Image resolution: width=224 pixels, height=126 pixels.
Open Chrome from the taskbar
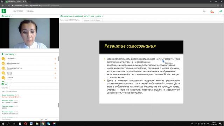point(43,124)
